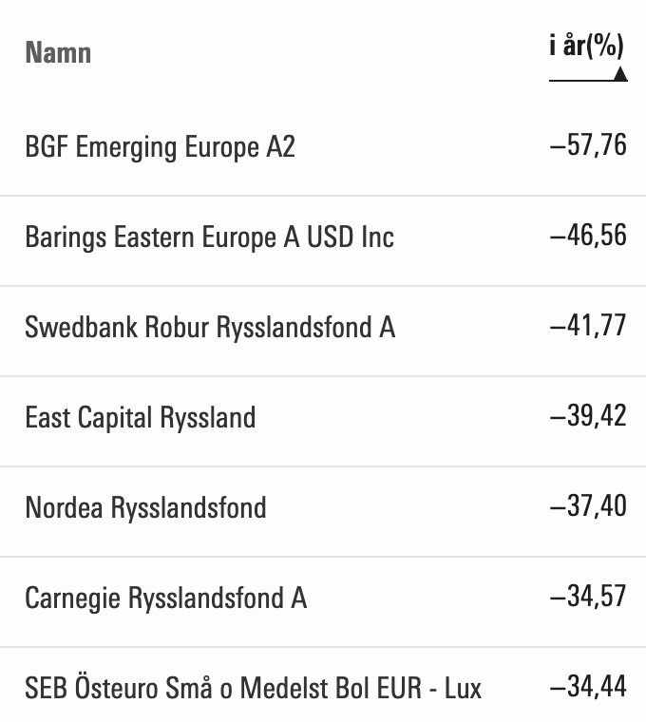Open Barings Eastern Europe A USD Inc
Screen dimensions: 646x722
click(209, 237)
